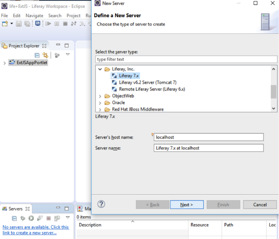The height and width of the screenshot is (239, 279).
Task: Click the Terminate debug toolbar icon
Action: pyautogui.click(x=65, y=24)
